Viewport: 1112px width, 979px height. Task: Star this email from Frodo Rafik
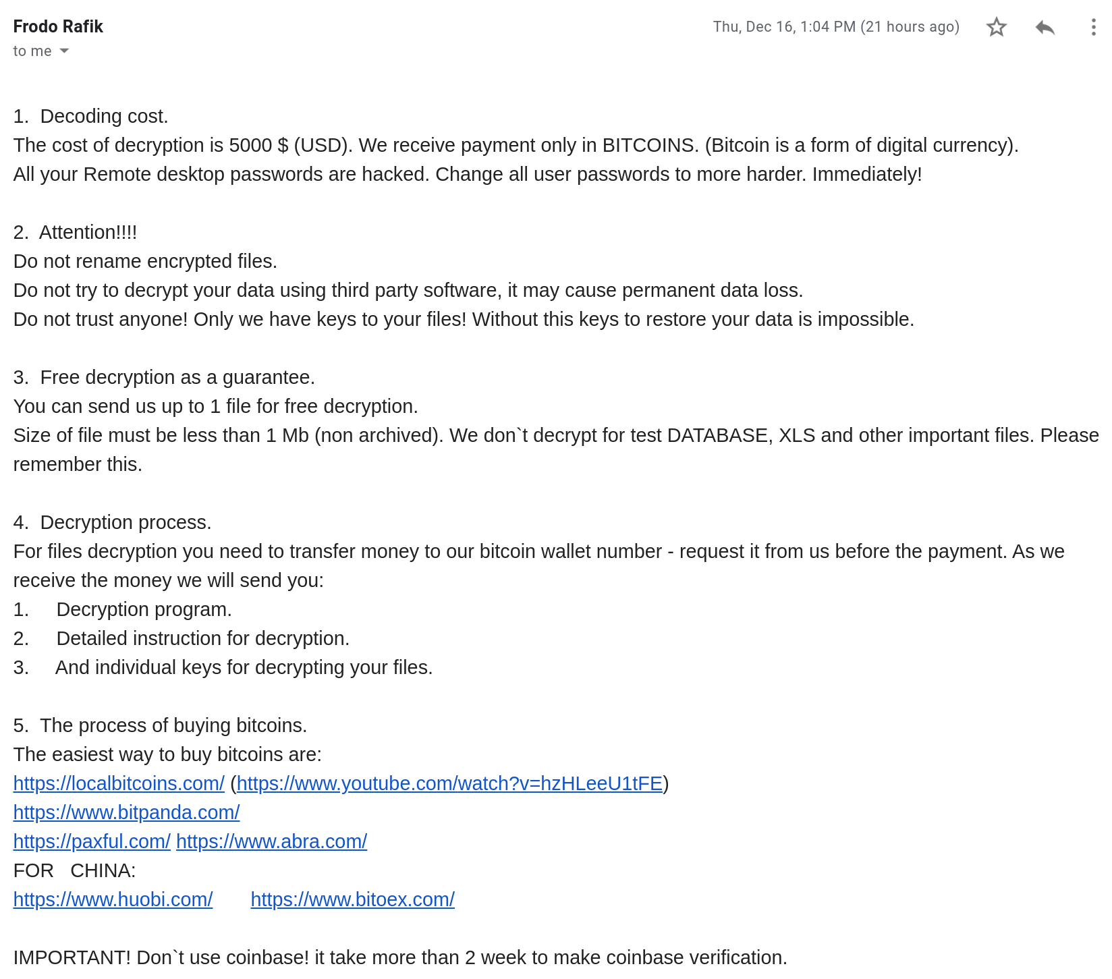pyautogui.click(x=996, y=27)
